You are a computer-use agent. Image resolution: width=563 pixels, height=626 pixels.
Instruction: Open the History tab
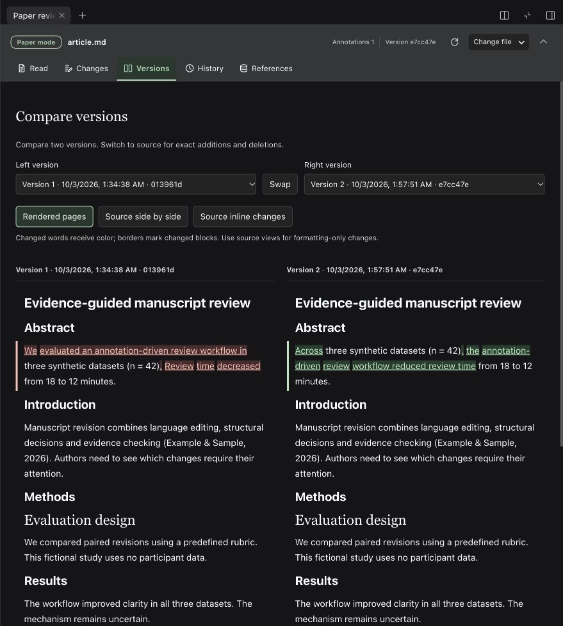tap(205, 69)
